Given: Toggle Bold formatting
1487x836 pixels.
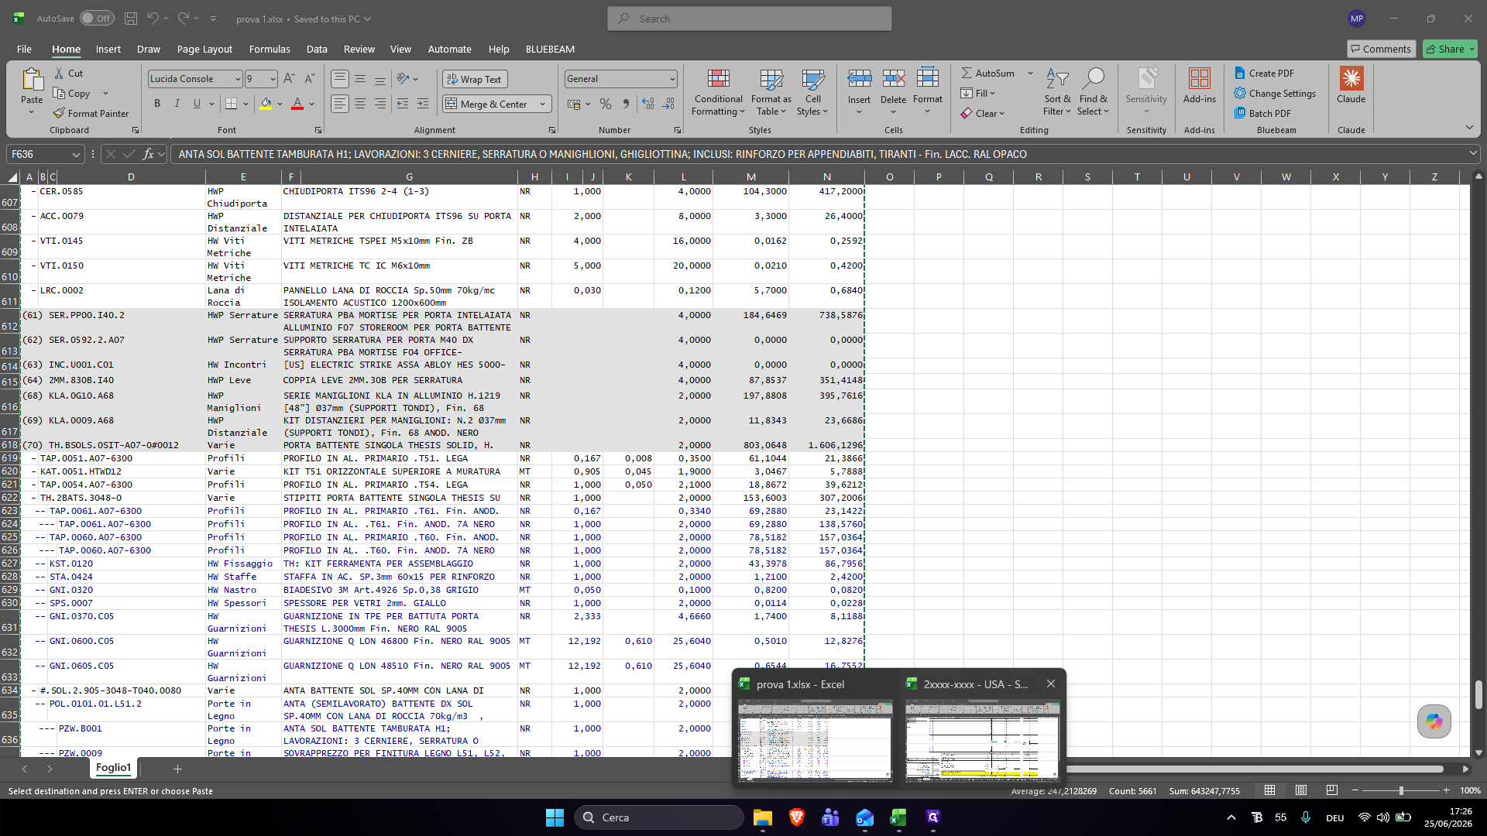Looking at the screenshot, I should [x=157, y=104].
